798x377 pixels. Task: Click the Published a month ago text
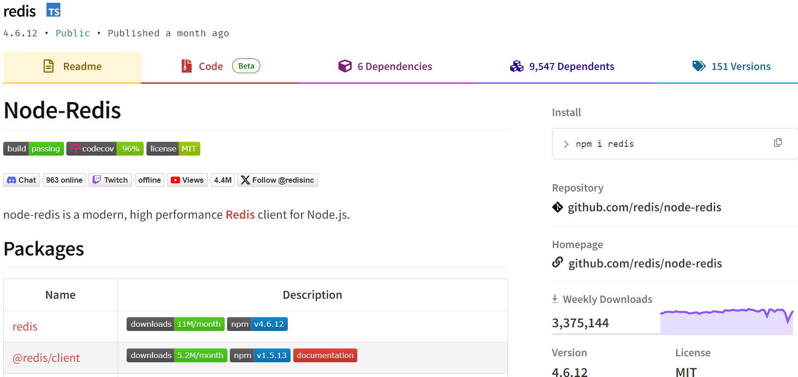pos(168,33)
